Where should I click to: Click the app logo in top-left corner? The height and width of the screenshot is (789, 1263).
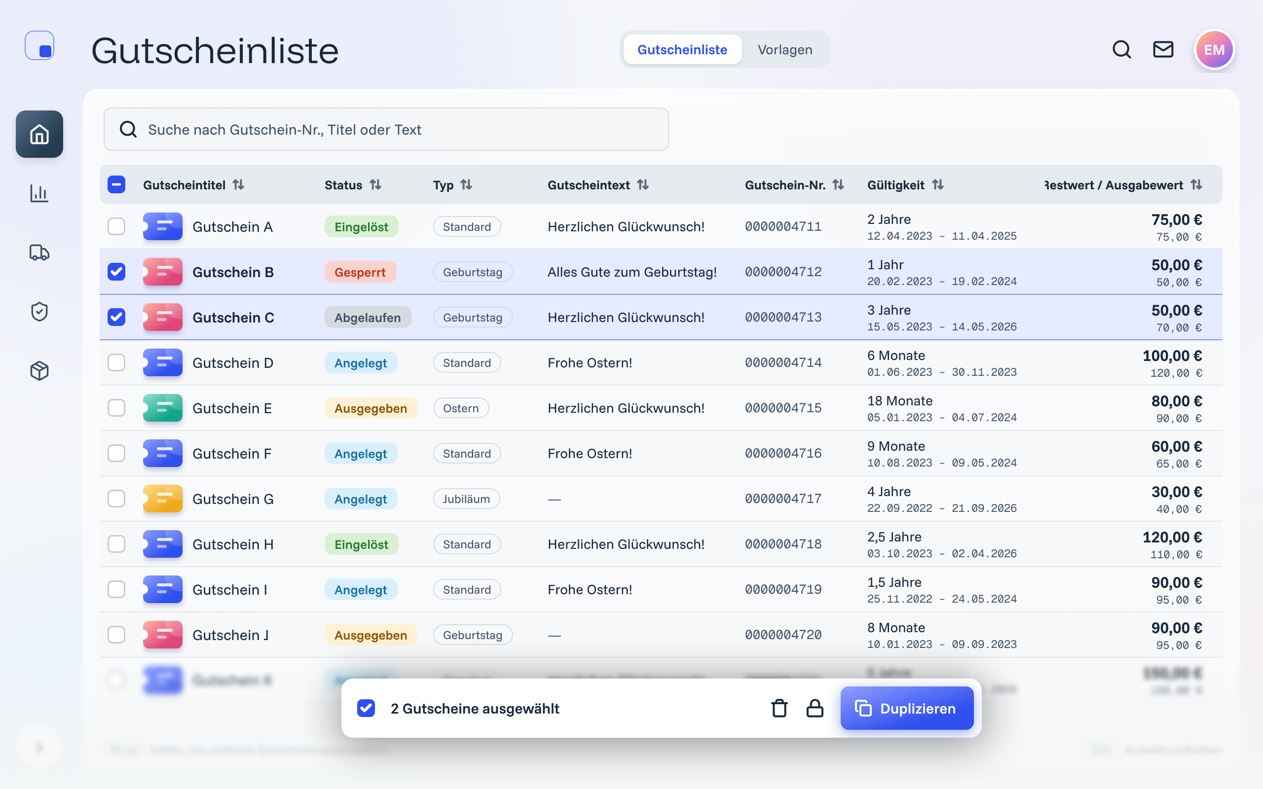click(x=39, y=45)
